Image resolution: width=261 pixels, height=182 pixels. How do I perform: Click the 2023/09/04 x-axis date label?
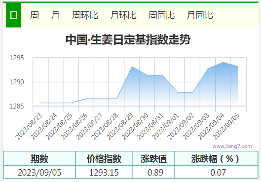click(x=211, y=126)
